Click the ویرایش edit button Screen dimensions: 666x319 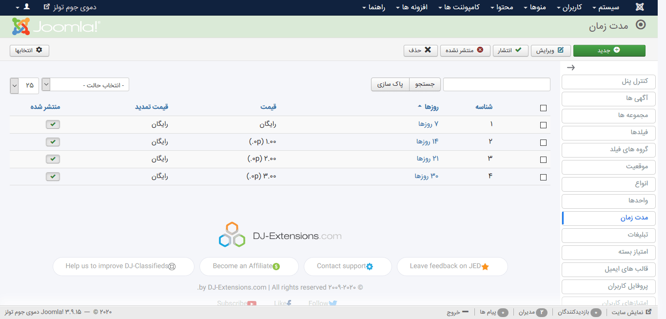tap(550, 51)
